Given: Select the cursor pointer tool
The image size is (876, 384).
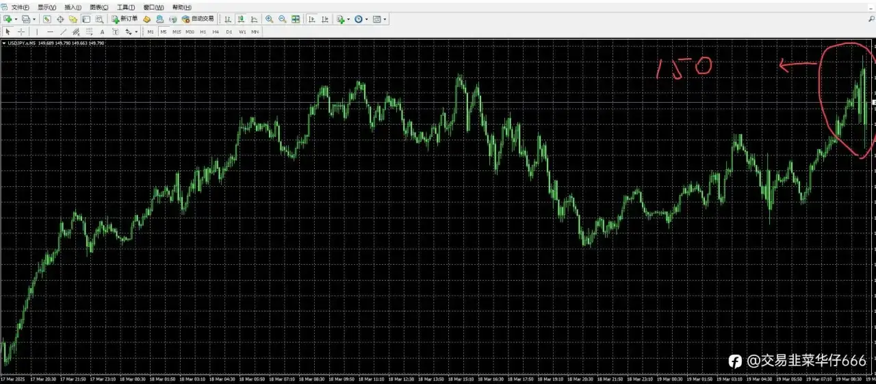Looking at the screenshot, I should click(x=8, y=31).
